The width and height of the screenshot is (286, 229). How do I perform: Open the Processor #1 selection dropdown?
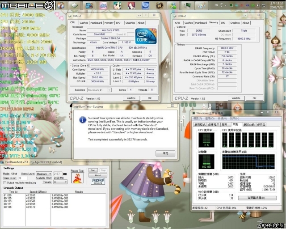pos(99,90)
